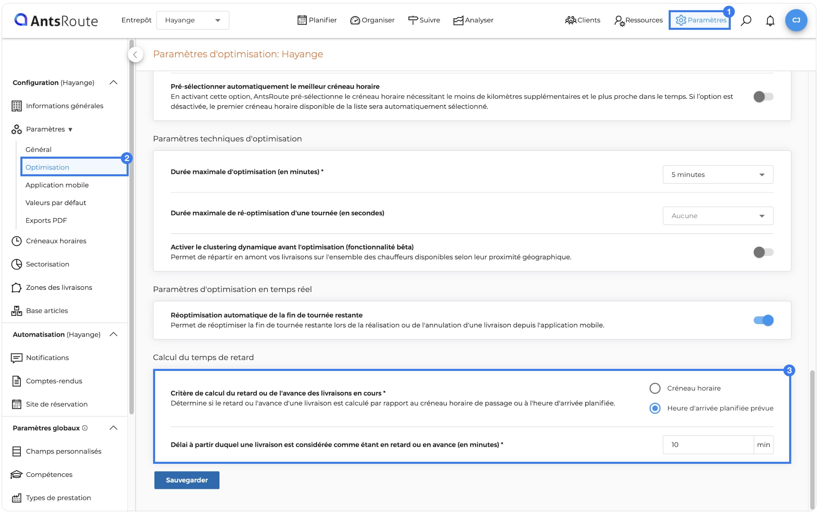Click the Clients people icon
Image resolution: width=818 pixels, height=514 pixels.
click(x=570, y=20)
